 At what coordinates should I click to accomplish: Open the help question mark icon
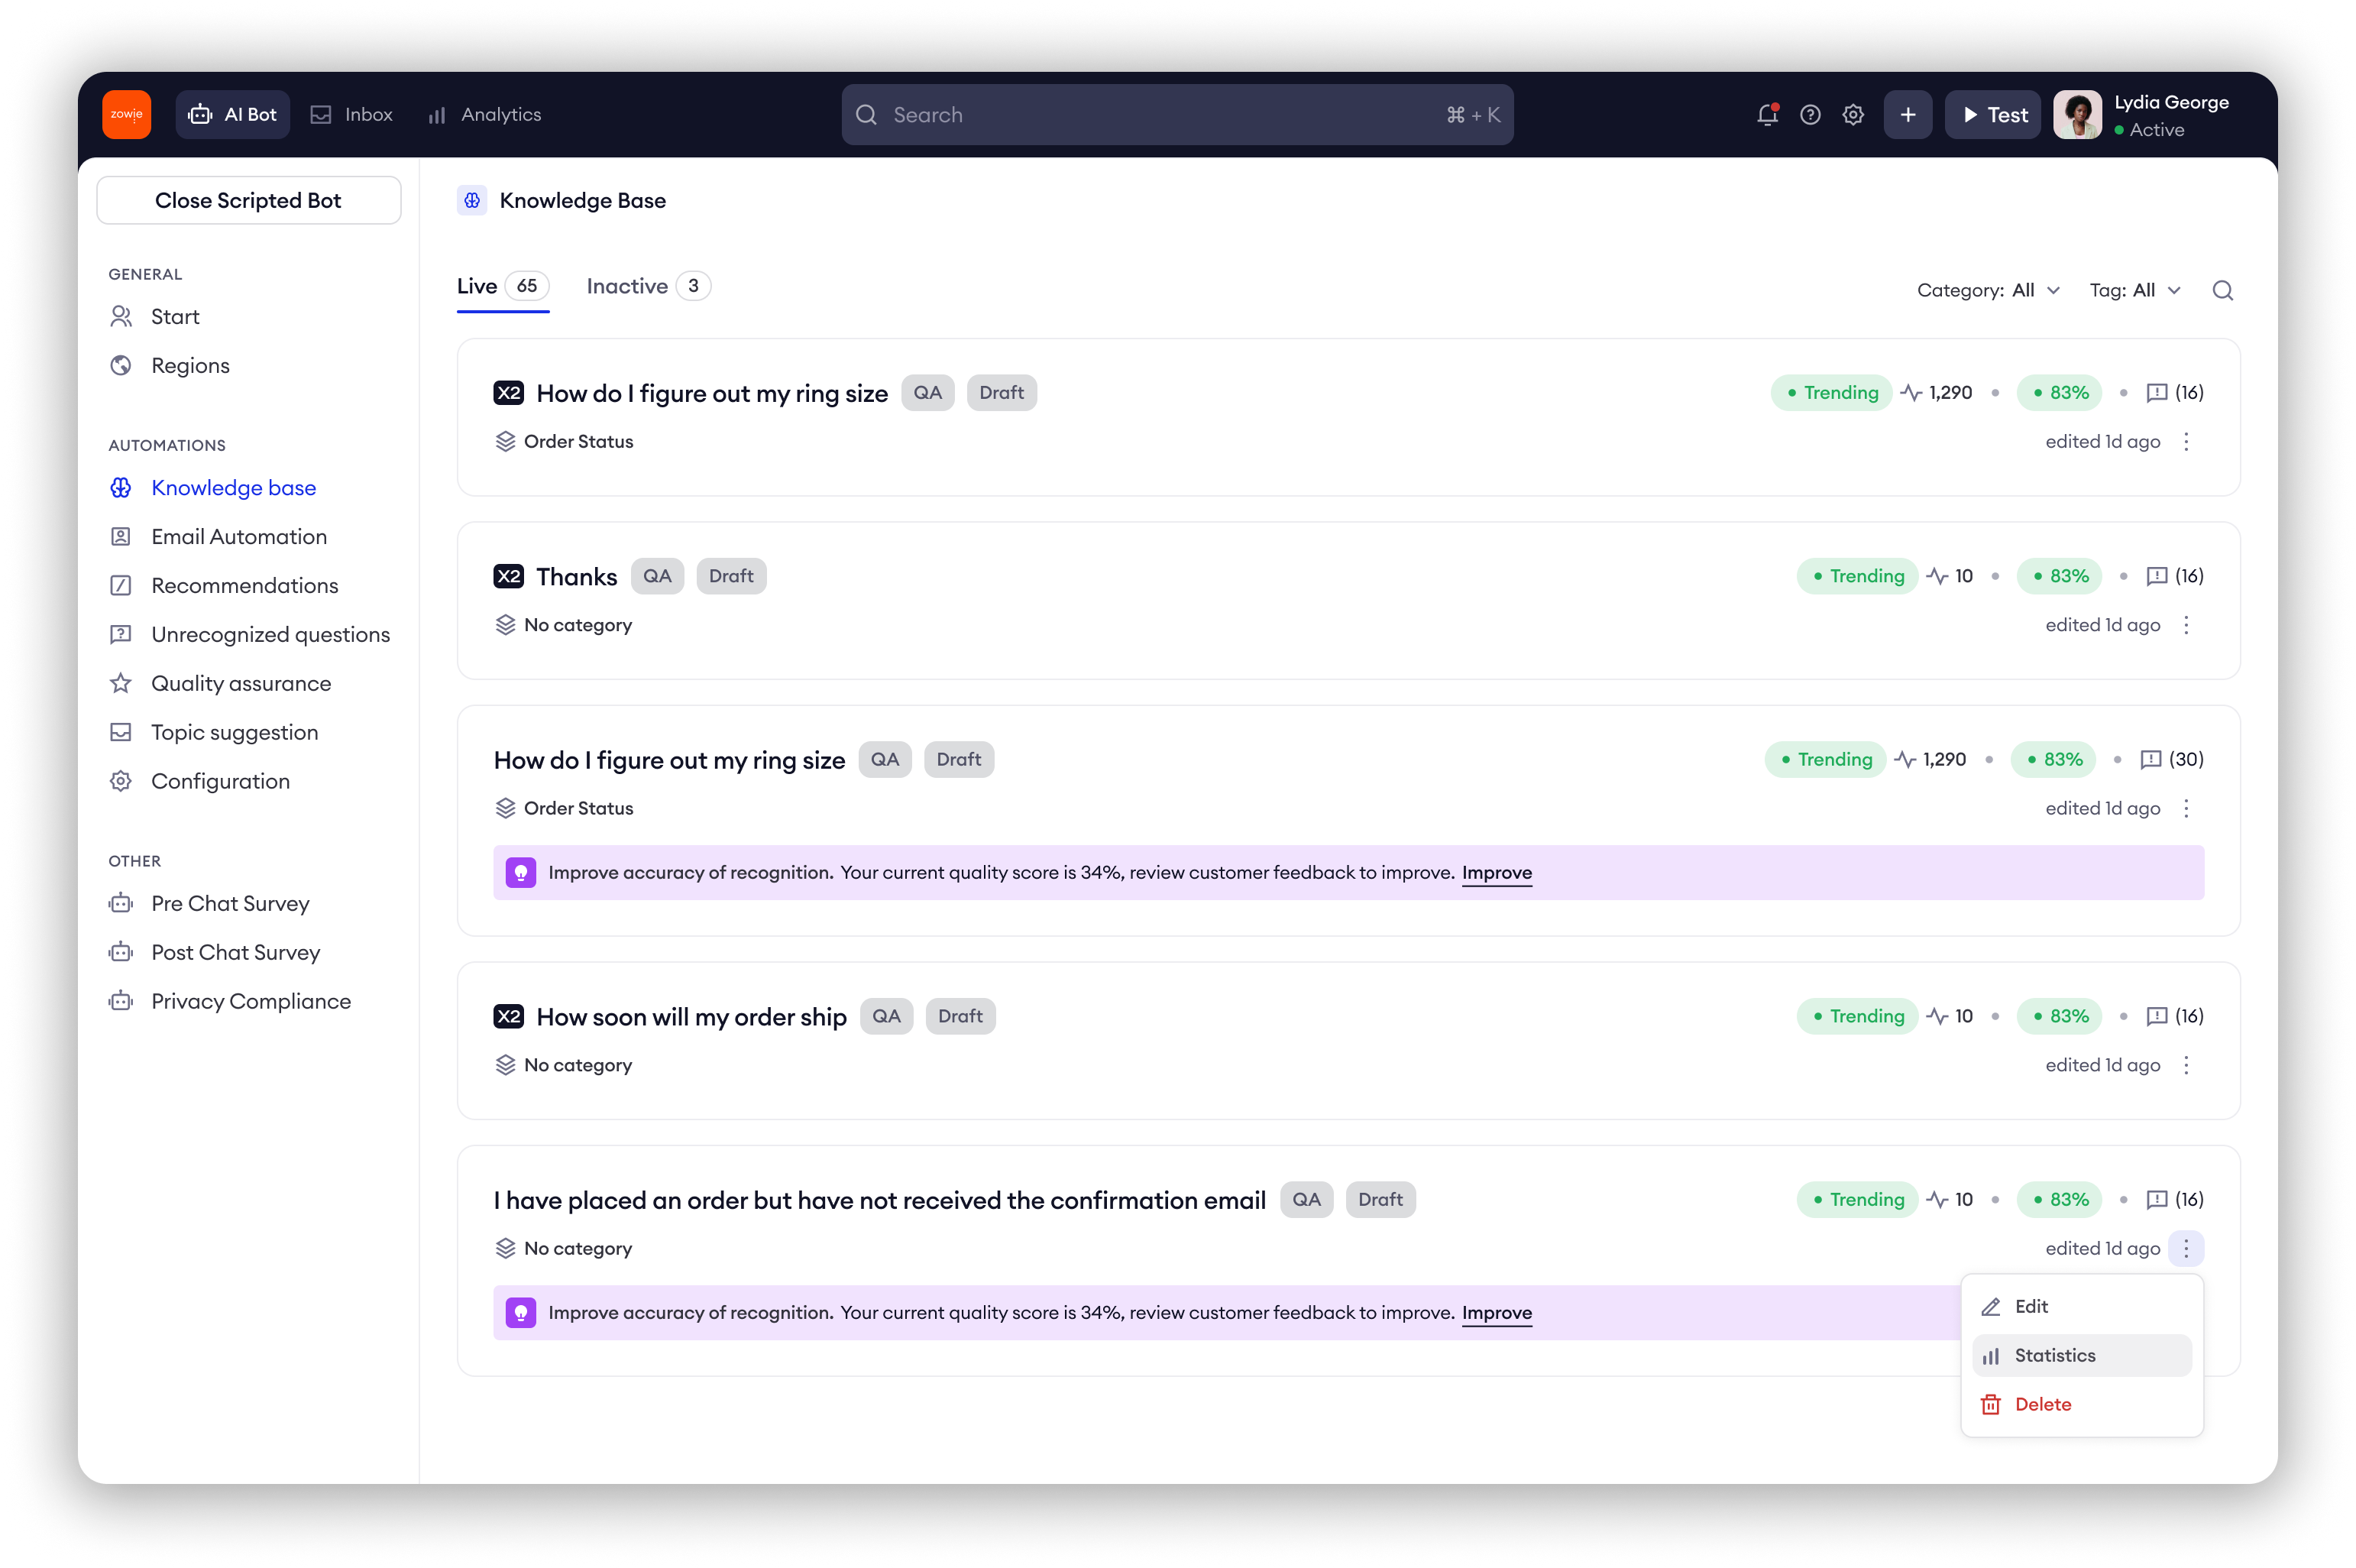(x=1809, y=115)
